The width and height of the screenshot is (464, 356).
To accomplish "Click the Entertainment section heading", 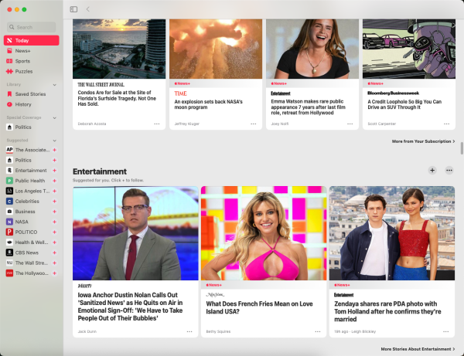I will coord(100,171).
